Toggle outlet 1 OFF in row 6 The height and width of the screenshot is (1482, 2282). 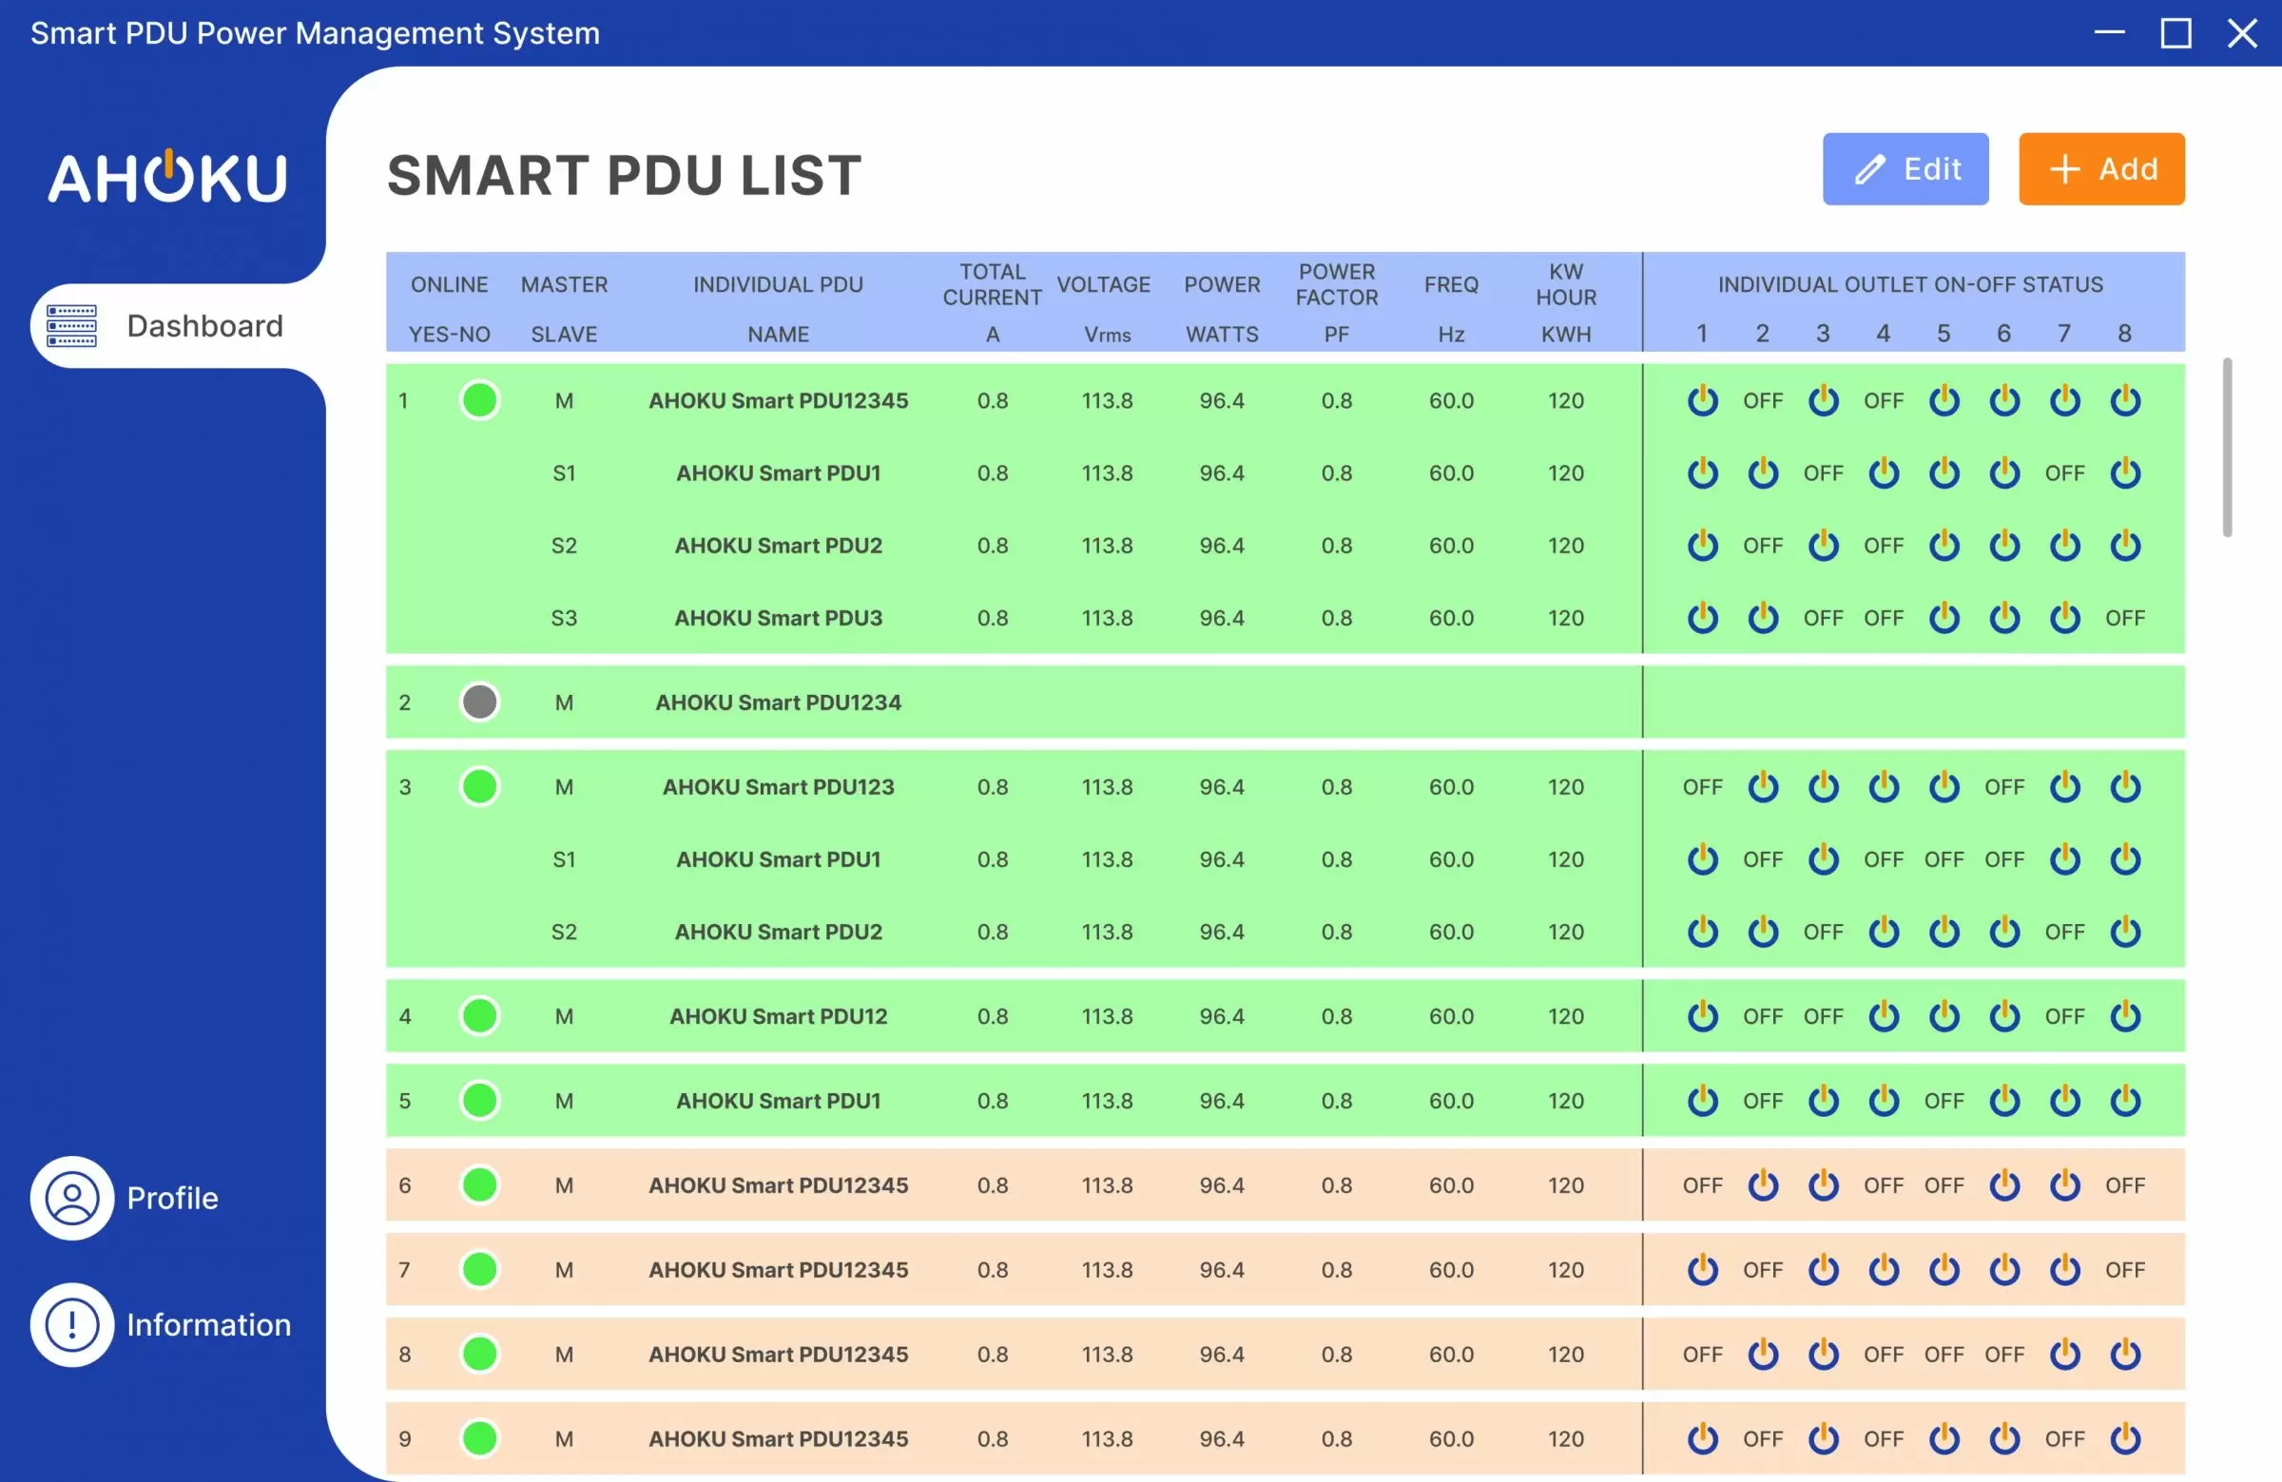point(1702,1185)
